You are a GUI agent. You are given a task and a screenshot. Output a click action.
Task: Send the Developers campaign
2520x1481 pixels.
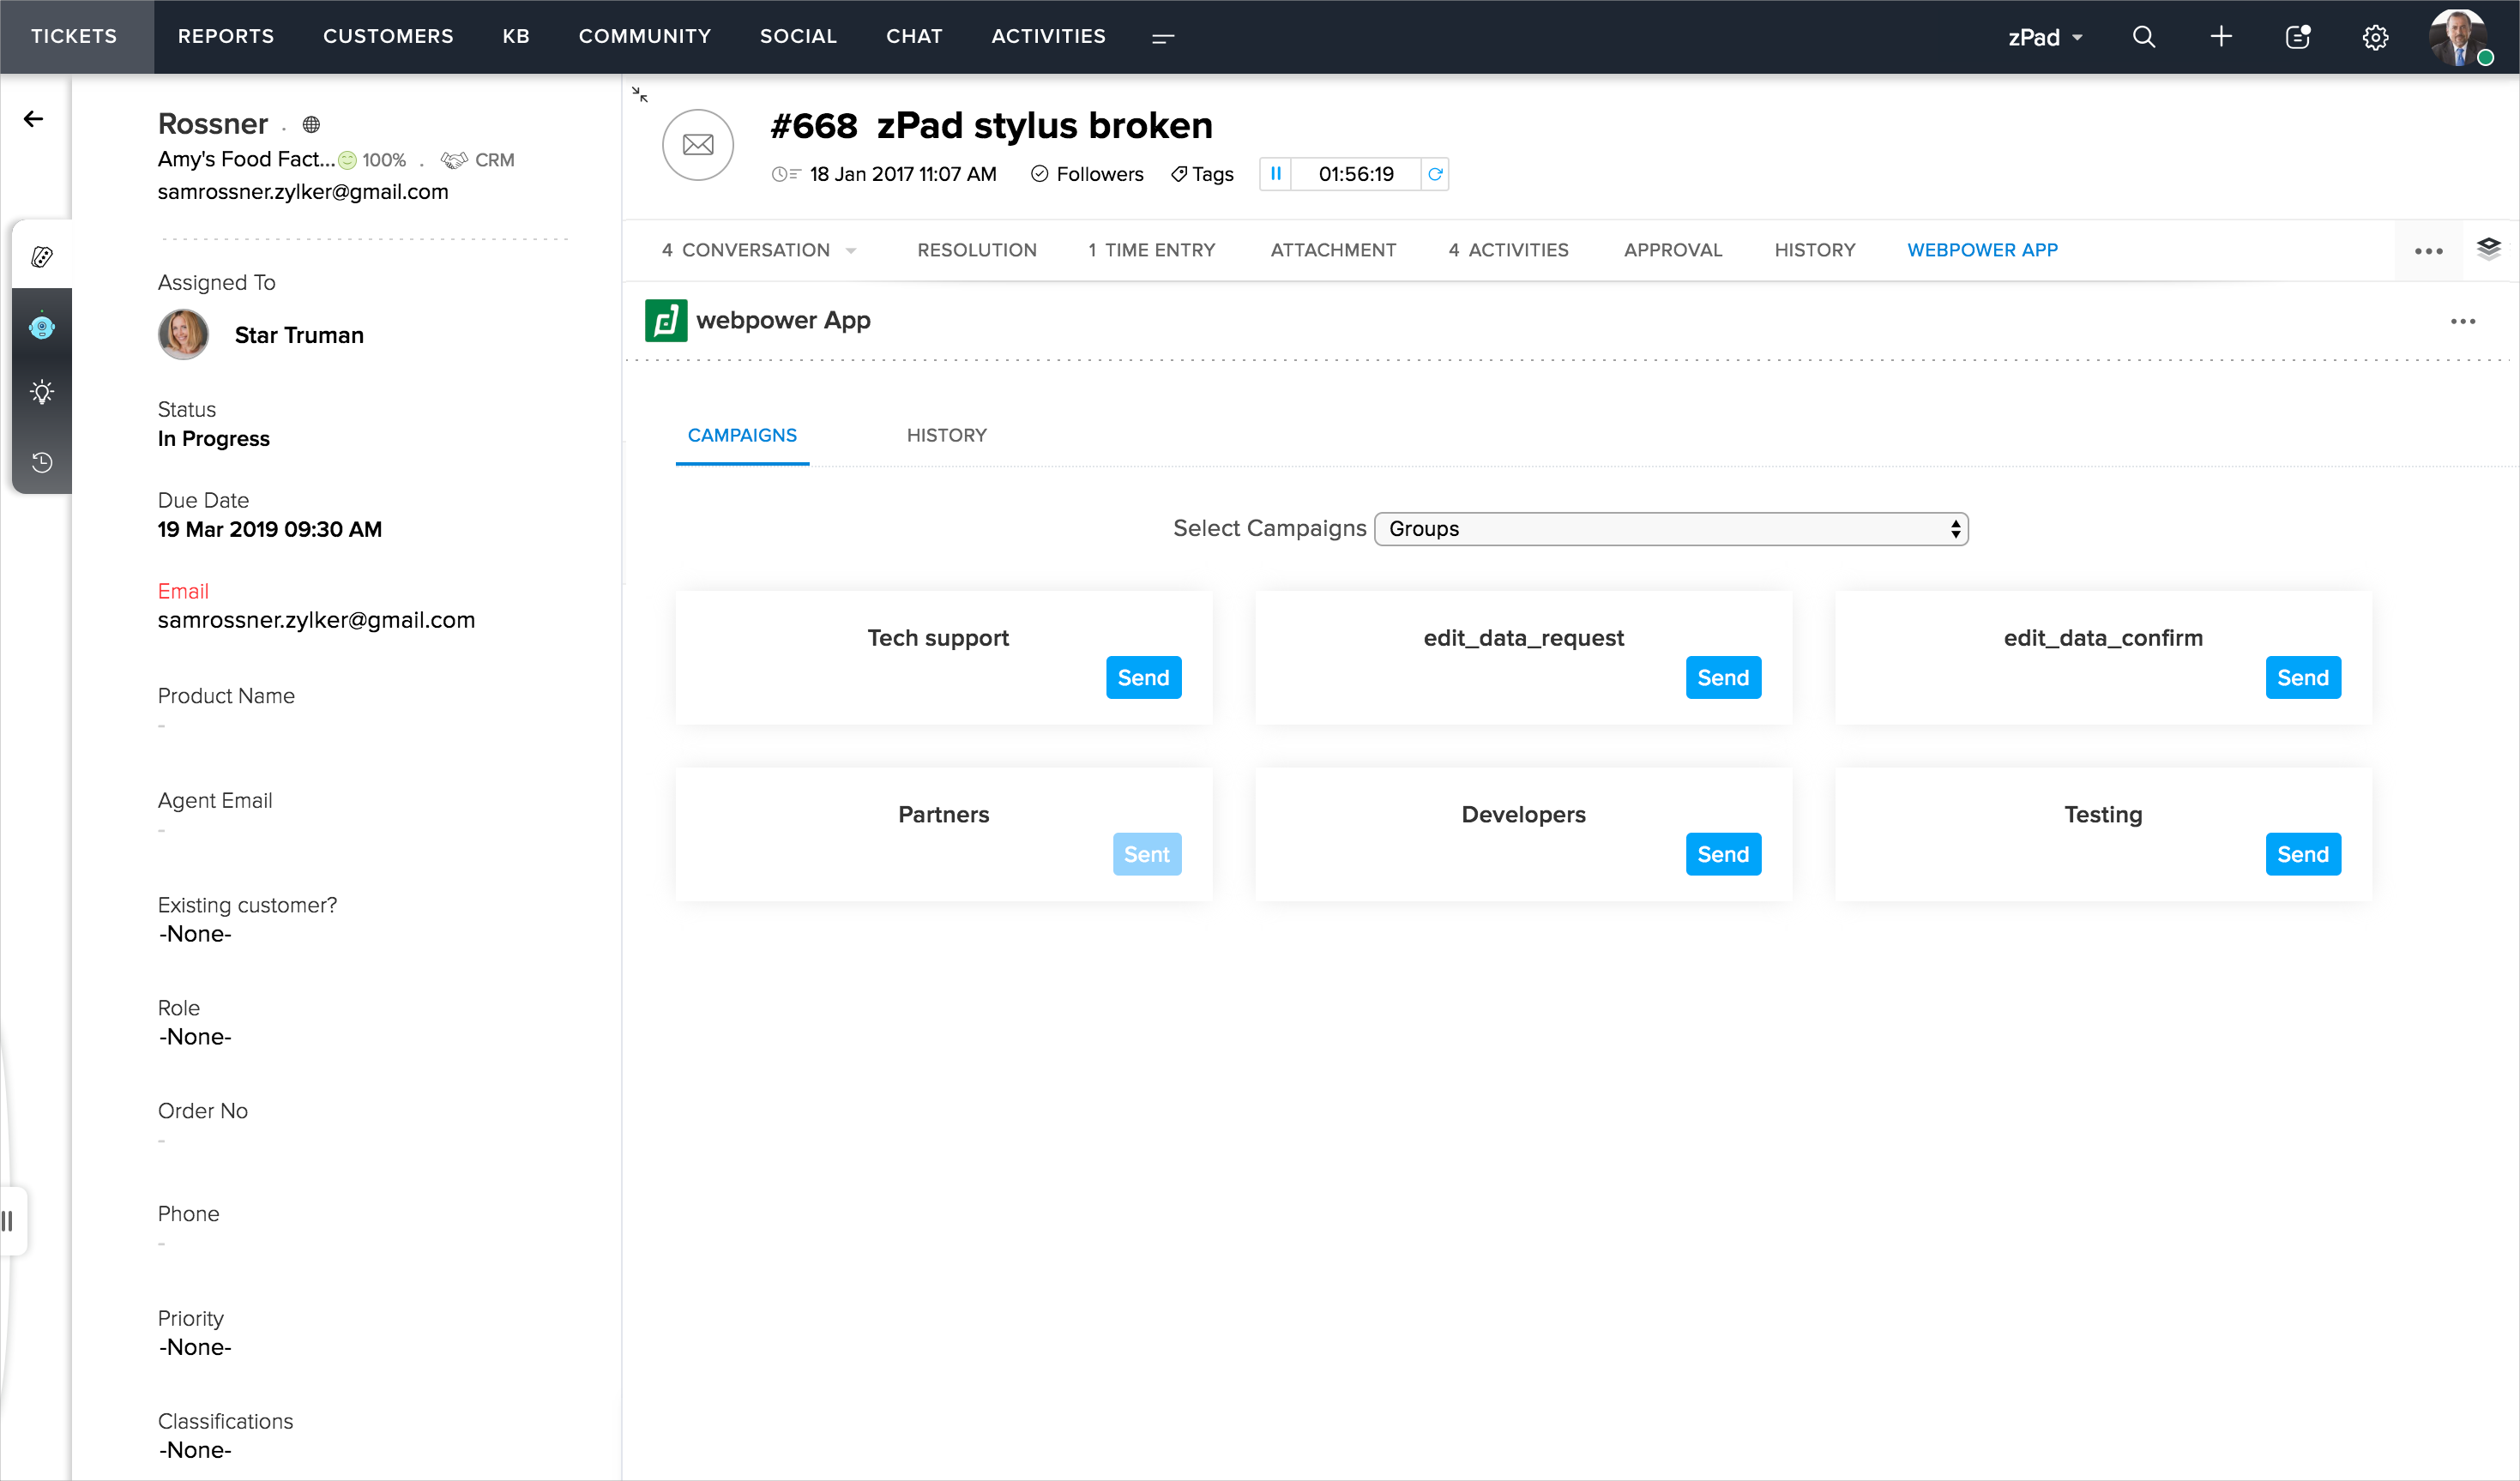tap(1722, 854)
